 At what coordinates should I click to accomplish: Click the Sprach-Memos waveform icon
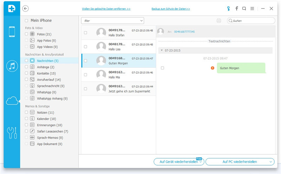pos(32,138)
